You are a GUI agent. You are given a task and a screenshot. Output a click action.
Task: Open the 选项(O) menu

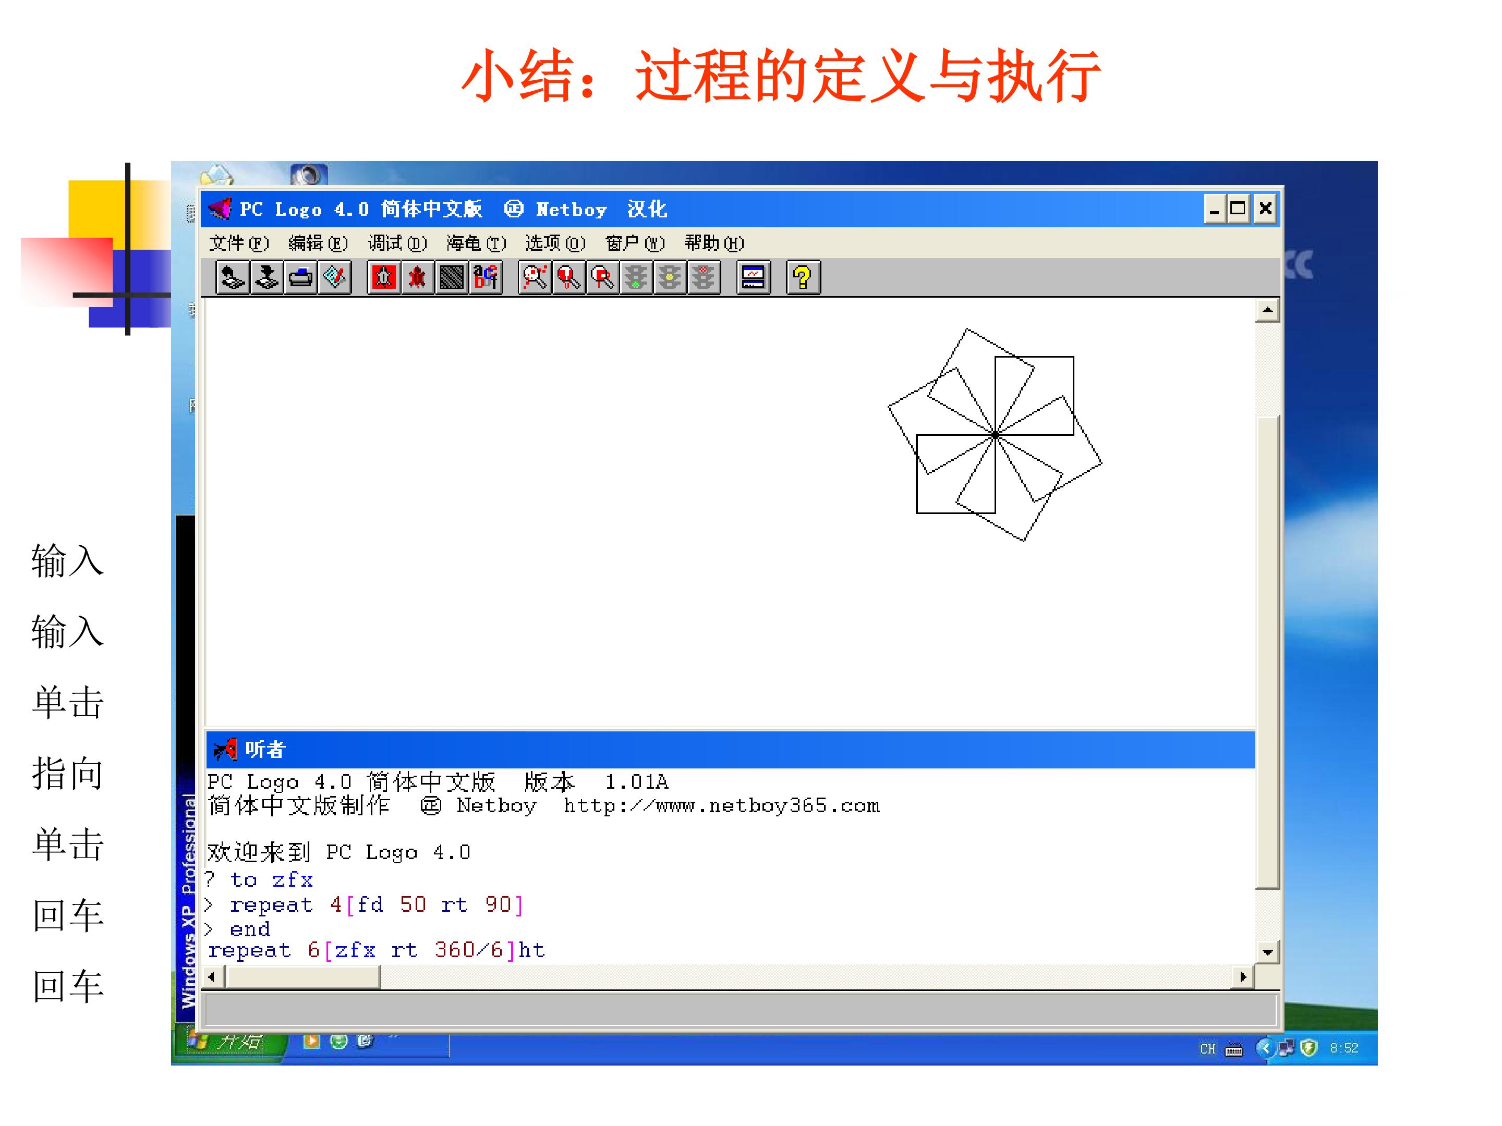[x=555, y=243]
